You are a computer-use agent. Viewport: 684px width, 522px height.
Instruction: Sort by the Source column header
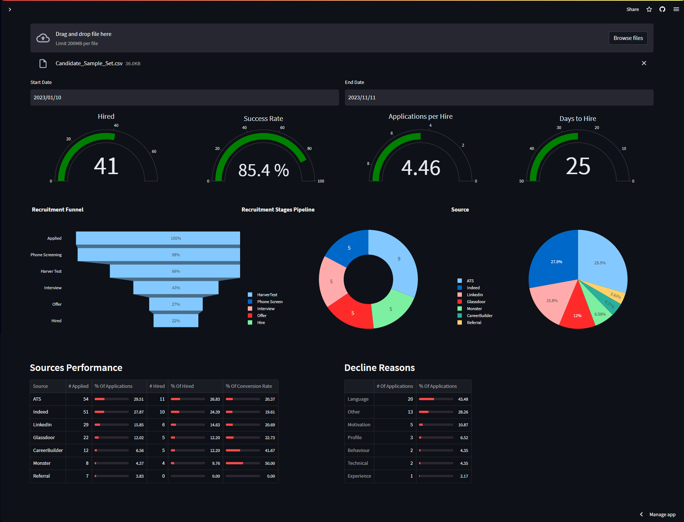tap(48, 386)
